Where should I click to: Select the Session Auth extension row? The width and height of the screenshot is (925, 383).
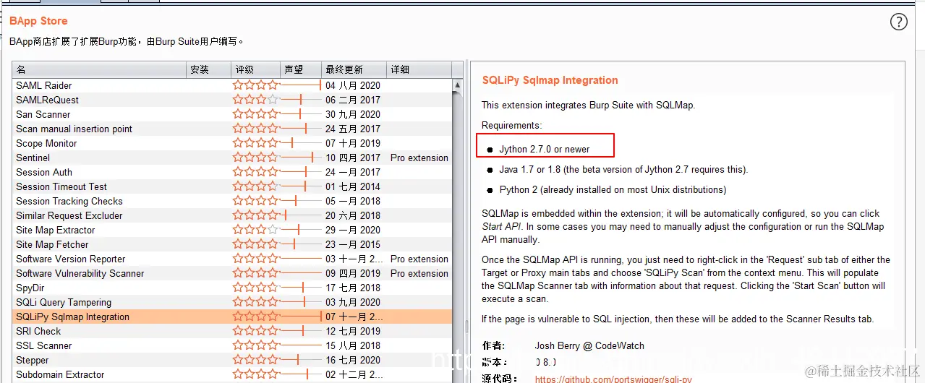click(232, 172)
